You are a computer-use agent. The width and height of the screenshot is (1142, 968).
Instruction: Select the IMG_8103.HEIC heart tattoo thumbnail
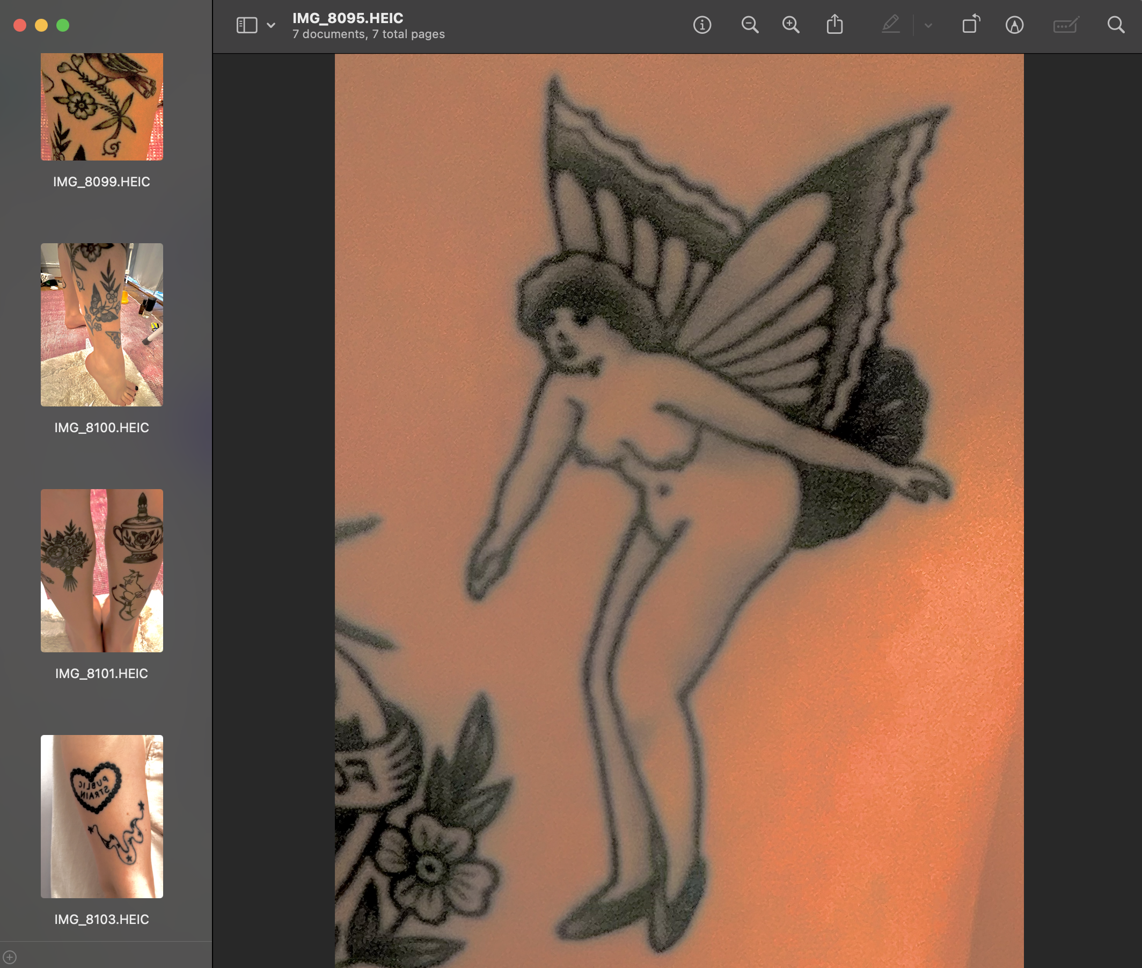click(101, 817)
